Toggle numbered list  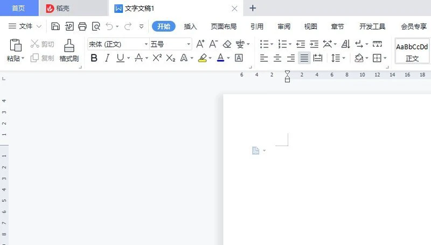[x=282, y=44]
